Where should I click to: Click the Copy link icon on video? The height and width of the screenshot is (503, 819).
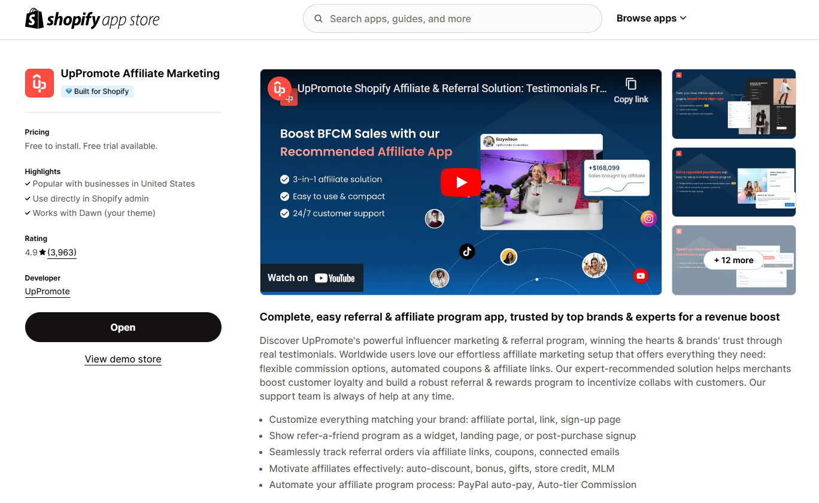tap(631, 84)
